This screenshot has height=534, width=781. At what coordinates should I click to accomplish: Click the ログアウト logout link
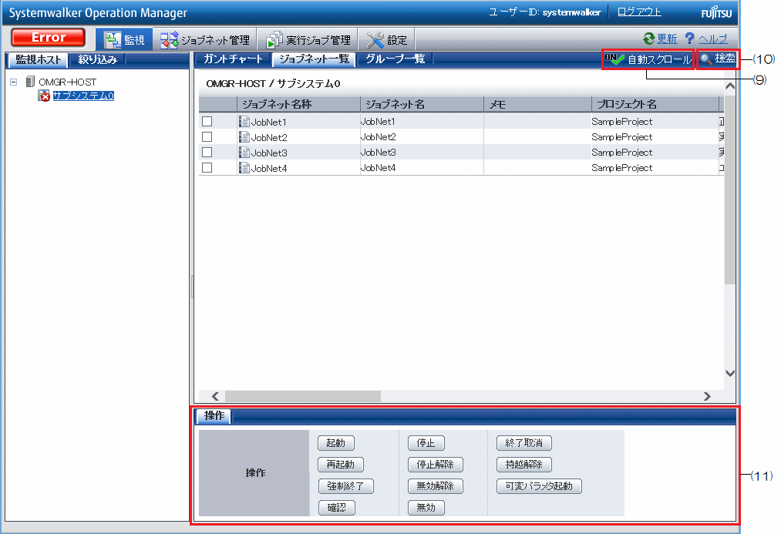[x=639, y=12]
